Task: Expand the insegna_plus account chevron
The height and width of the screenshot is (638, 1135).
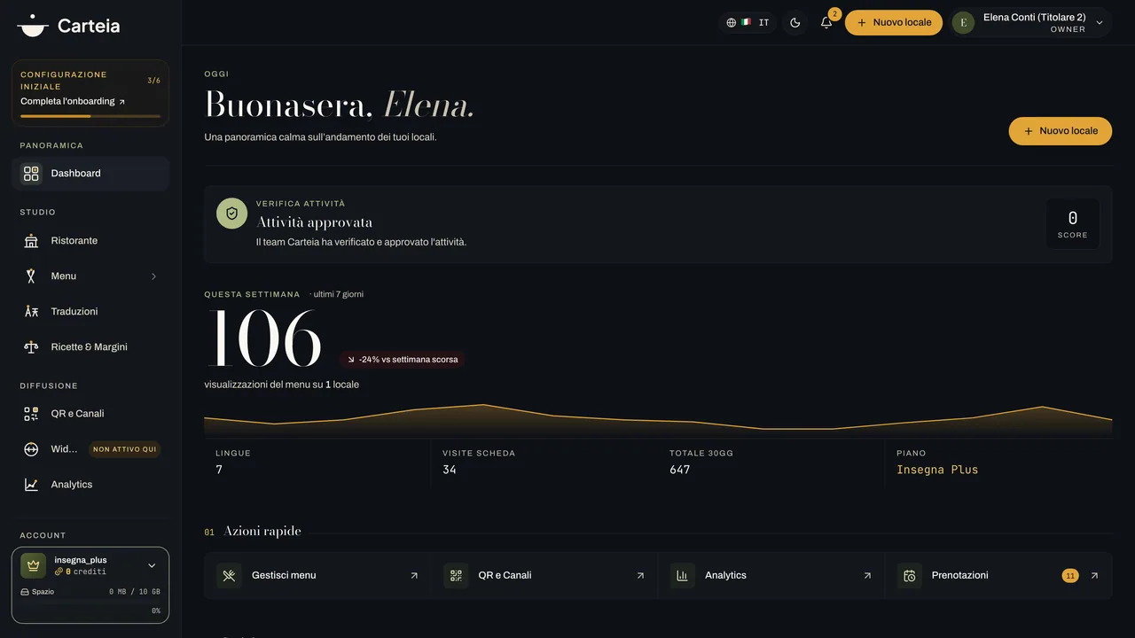Action: [152, 565]
